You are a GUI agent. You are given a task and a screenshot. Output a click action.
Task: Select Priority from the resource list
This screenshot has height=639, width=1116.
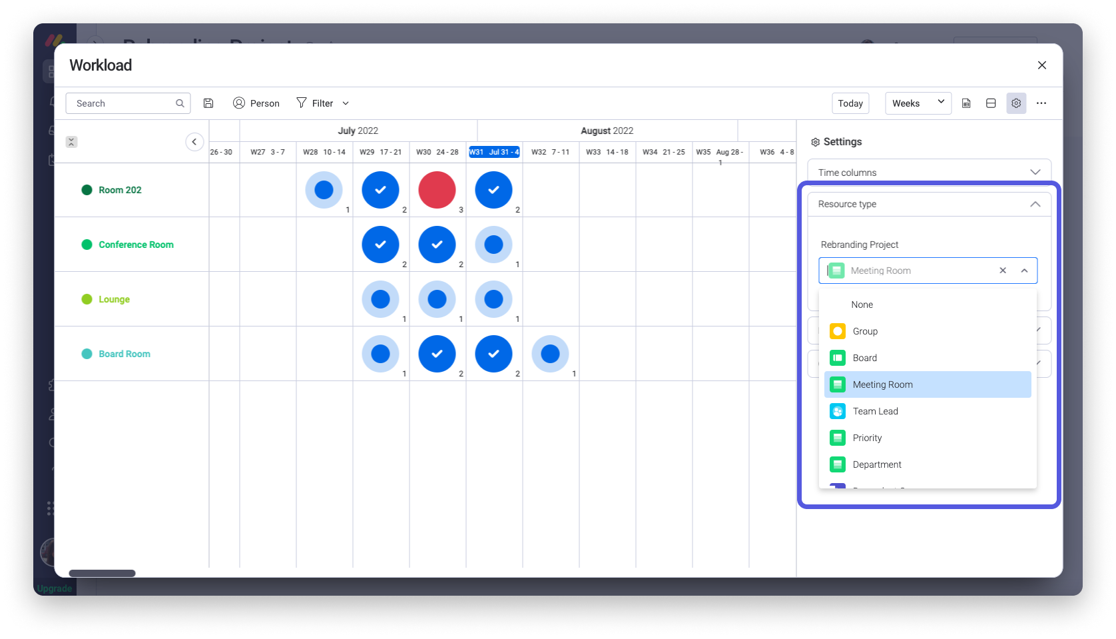[x=928, y=438]
